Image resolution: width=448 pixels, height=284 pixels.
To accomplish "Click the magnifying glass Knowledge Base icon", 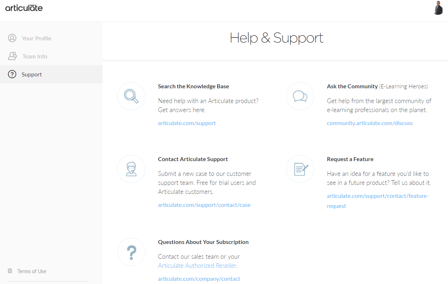I will pyautogui.click(x=131, y=96).
